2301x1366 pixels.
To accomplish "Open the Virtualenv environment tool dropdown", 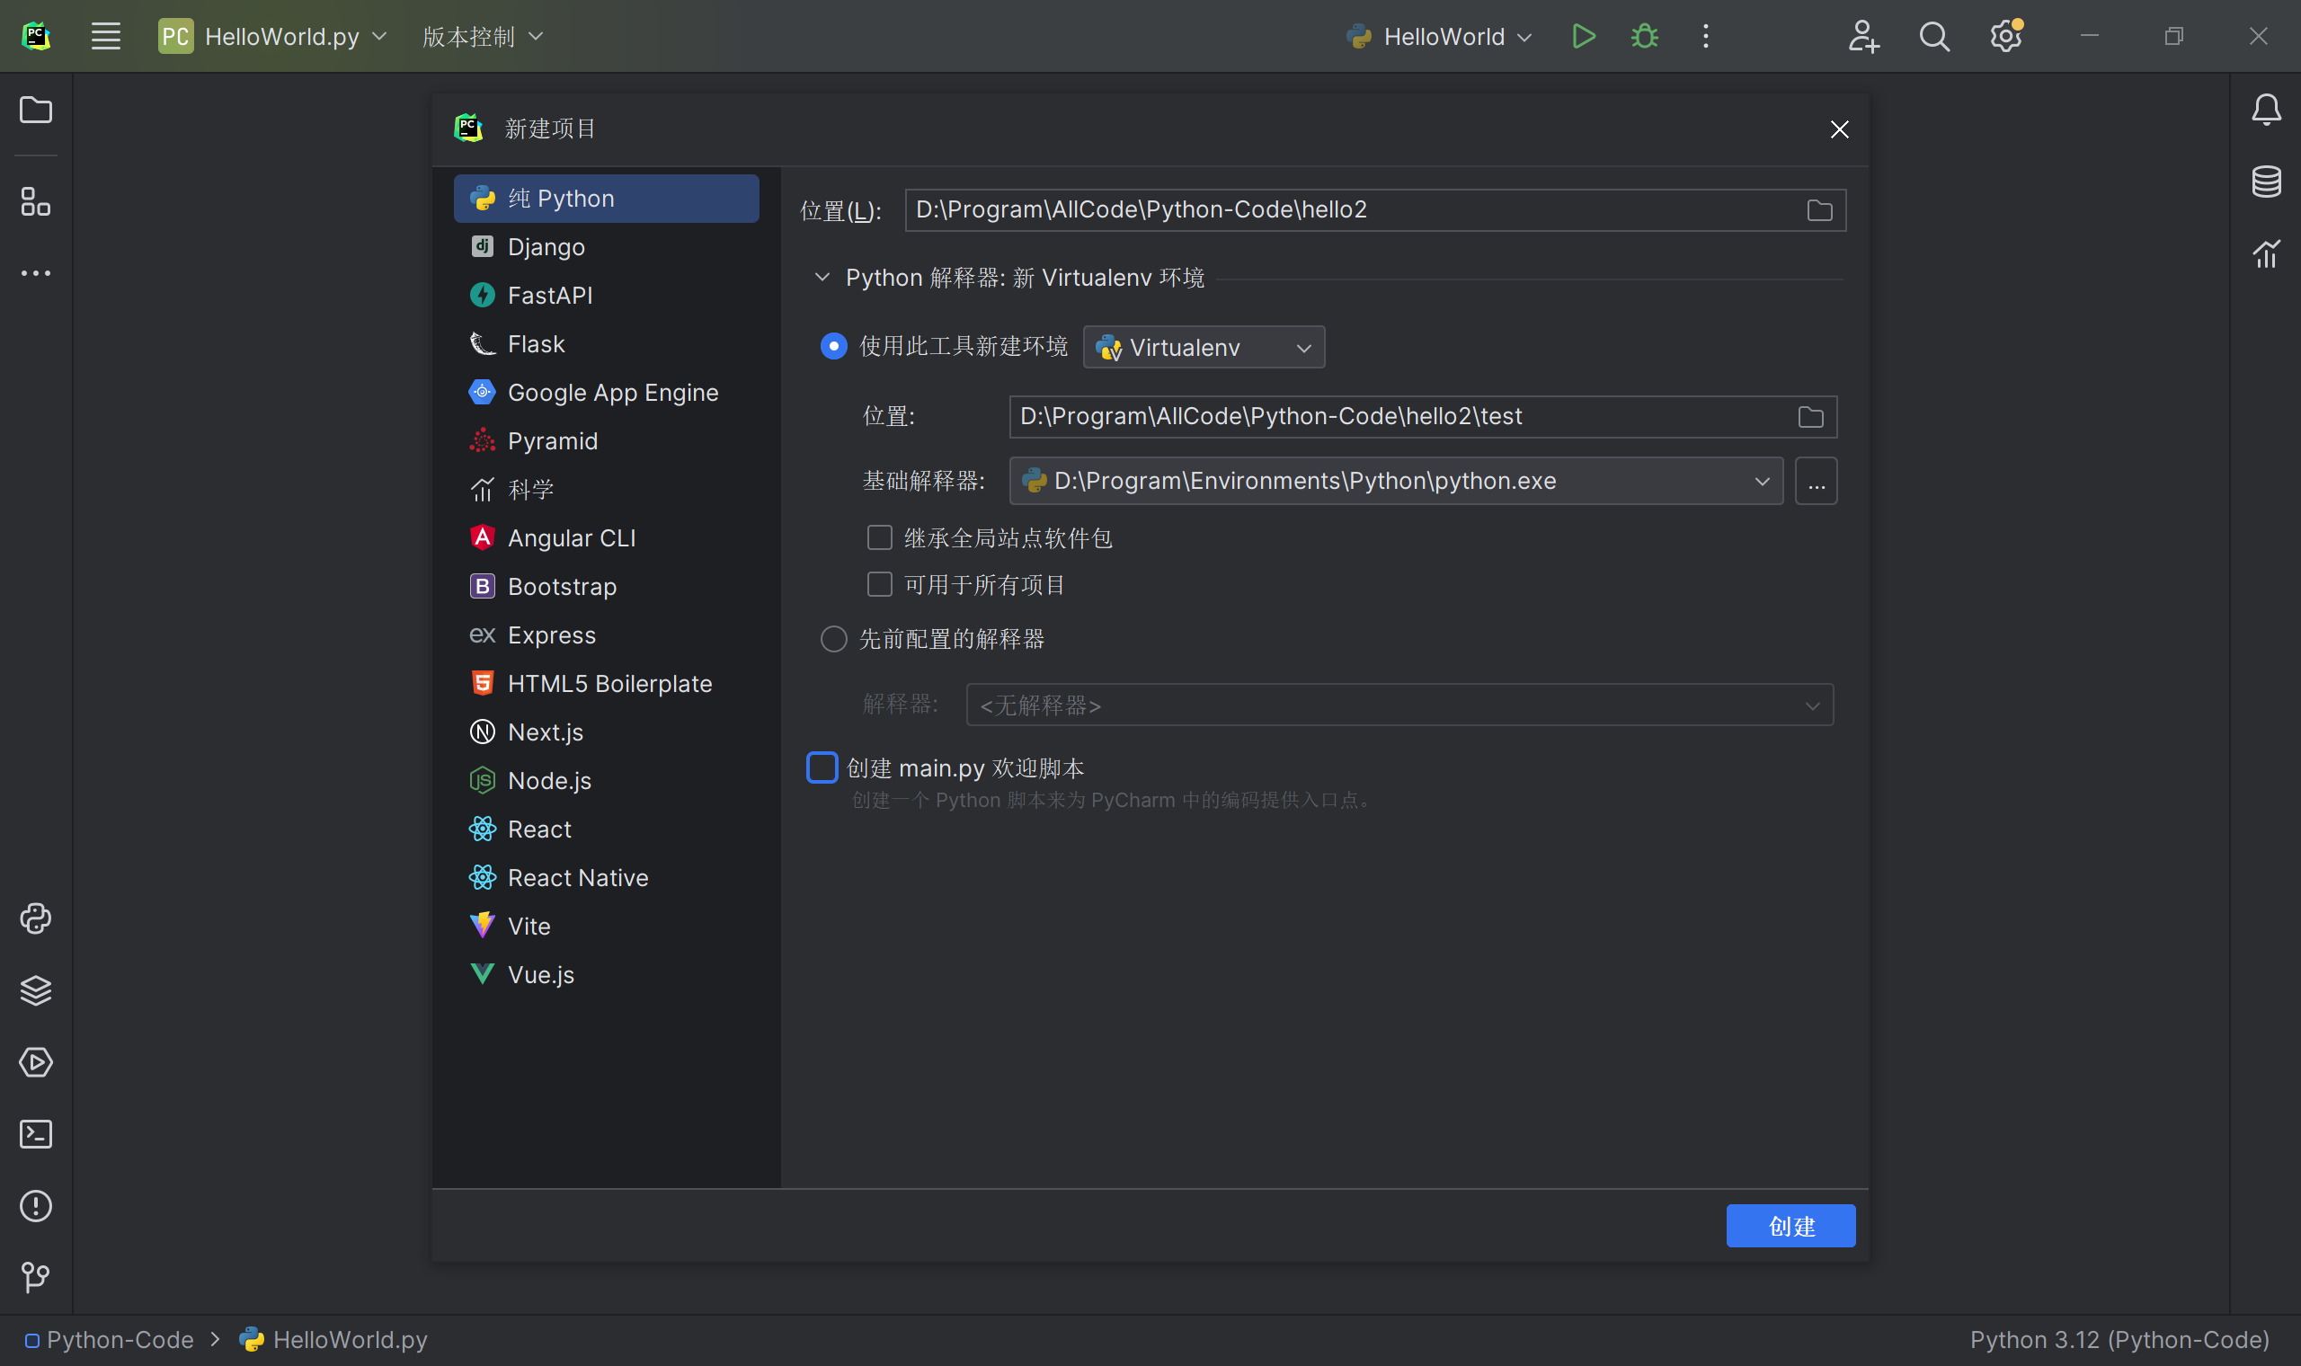I will [x=1204, y=348].
